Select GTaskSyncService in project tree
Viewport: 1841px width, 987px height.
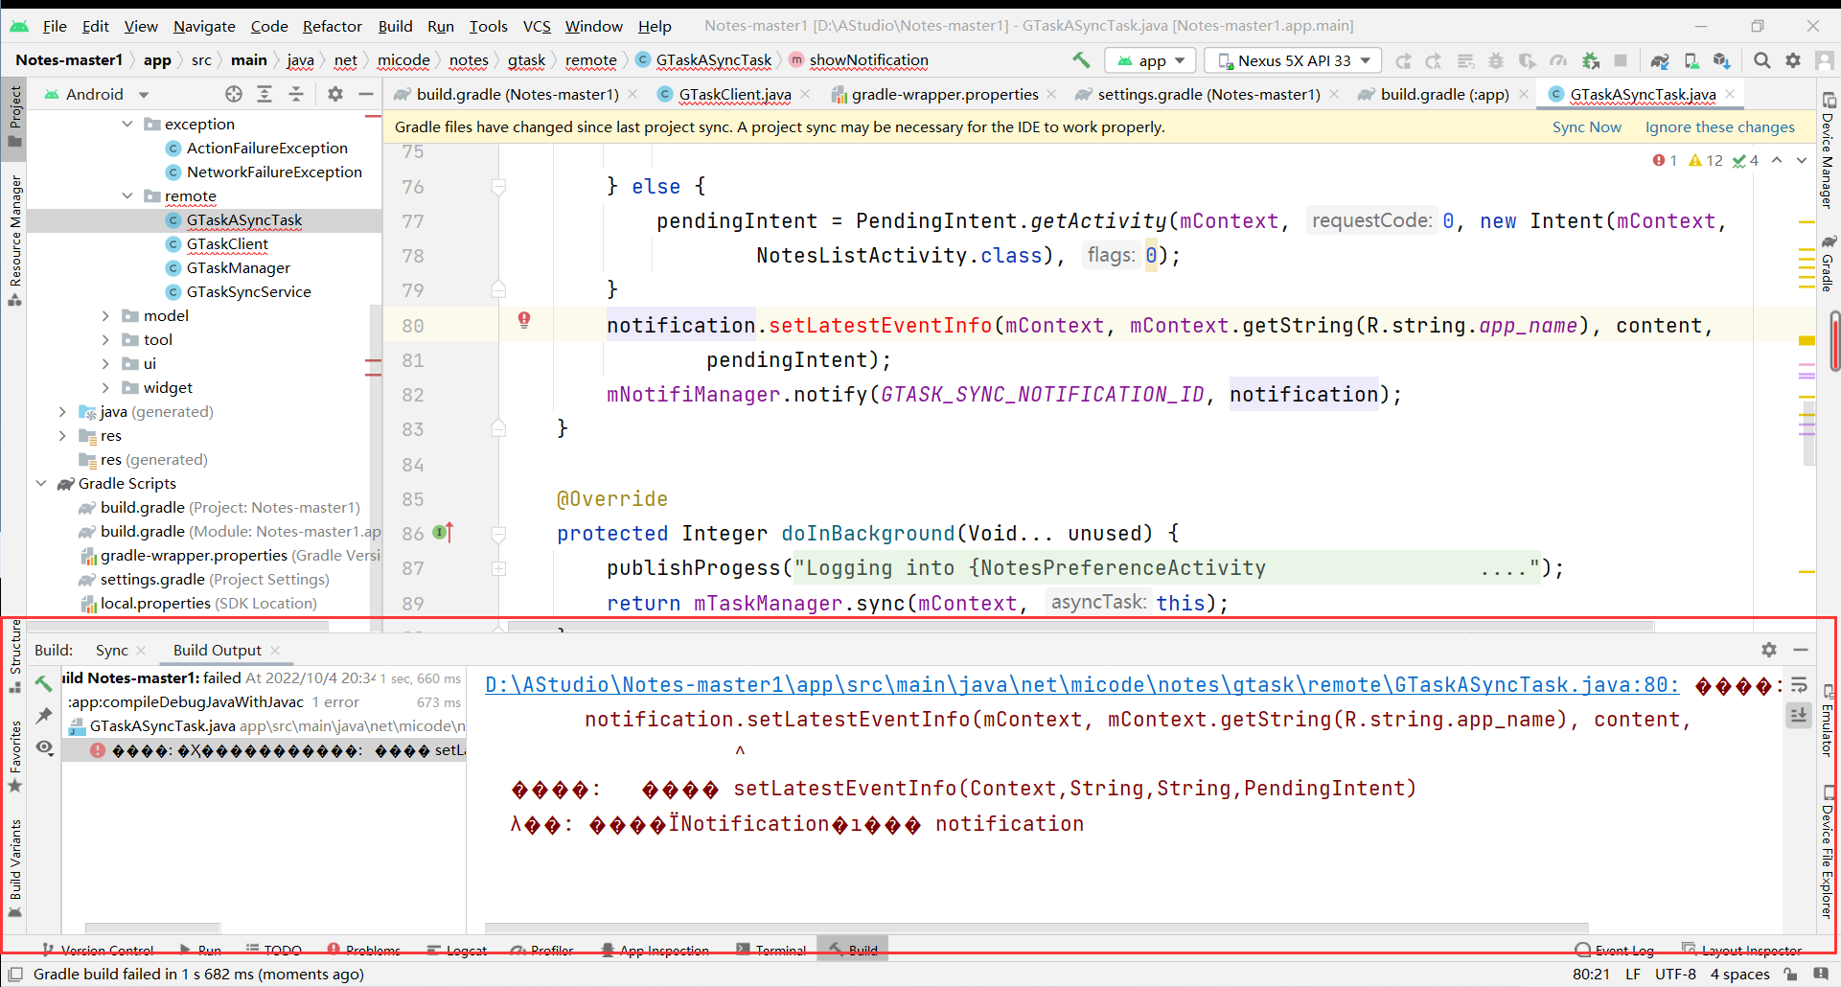coord(248,291)
